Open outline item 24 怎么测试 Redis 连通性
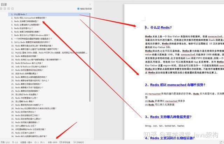The height and width of the screenshot is (144, 224). (24, 95)
